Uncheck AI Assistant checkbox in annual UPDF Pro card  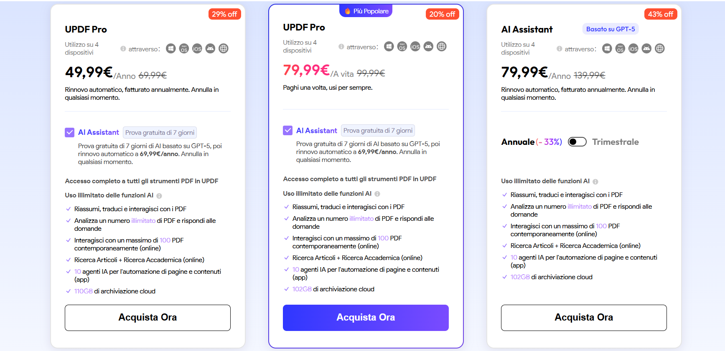(70, 132)
